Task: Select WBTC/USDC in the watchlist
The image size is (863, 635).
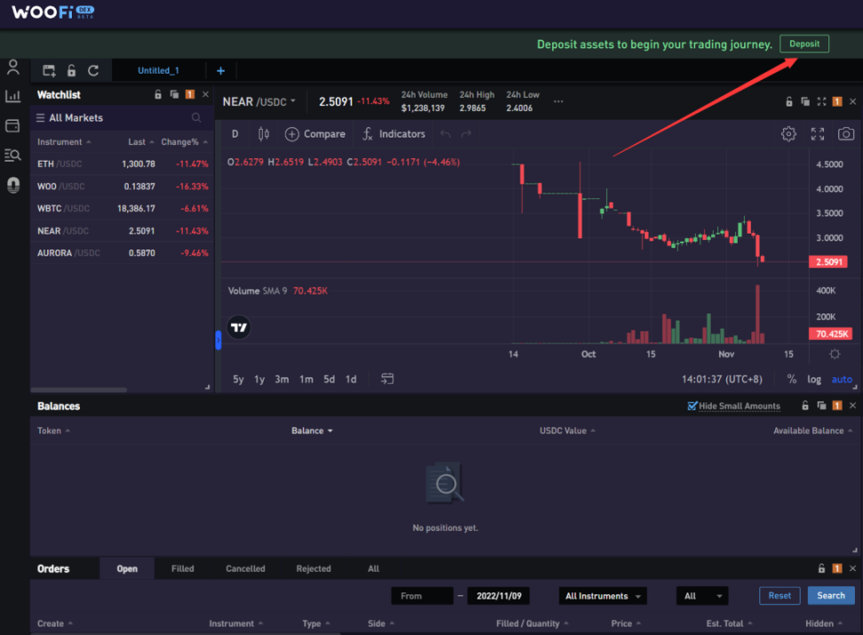Action: pos(123,208)
